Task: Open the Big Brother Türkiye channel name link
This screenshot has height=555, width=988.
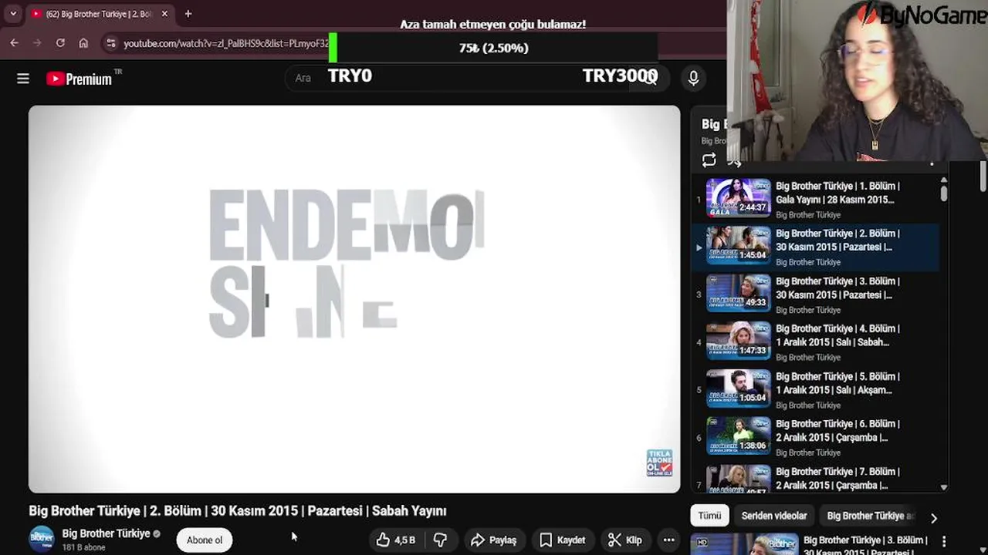Action: coord(106,533)
